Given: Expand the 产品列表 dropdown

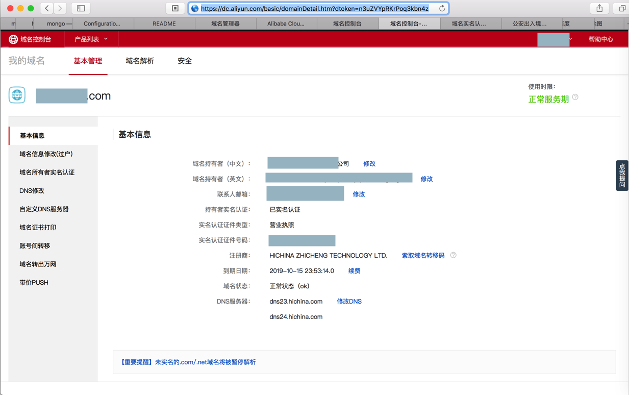Looking at the screenshot, I should pyautogui.click(x=91, y=39).
